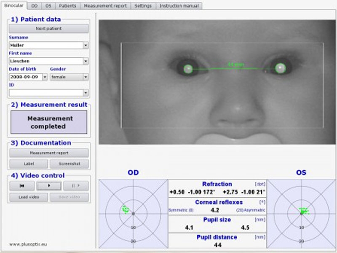The height and width of the screenshot is (253, 337).
Task: Expand the Date of birth dropdown
Action: [45, 77]
